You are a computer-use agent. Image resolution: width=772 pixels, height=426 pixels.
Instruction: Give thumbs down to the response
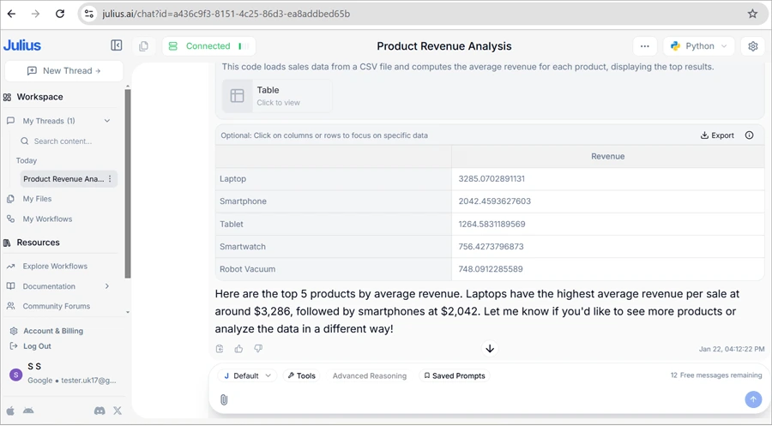(258, 349)
